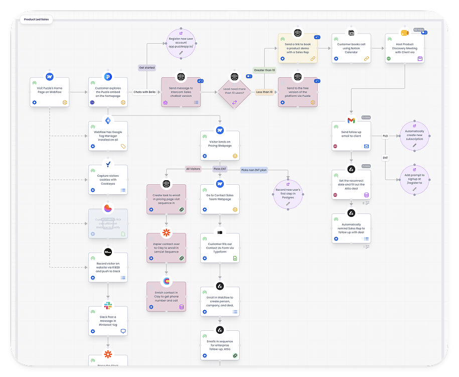Click the swap arrows icon in decision diamond
459x377 pixels.
click(234, 102)
